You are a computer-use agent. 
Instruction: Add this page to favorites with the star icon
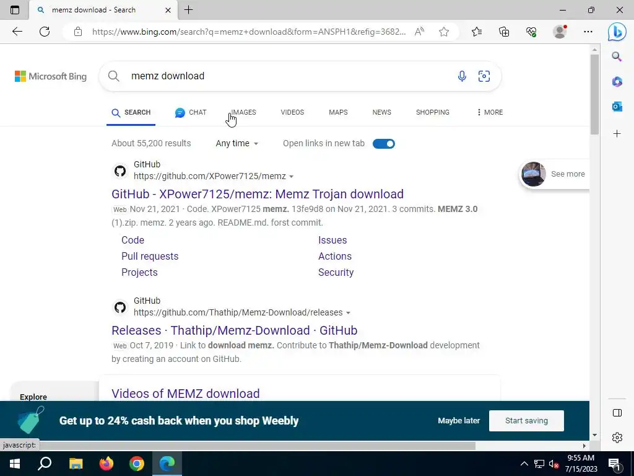pyautogui.click(x=444, y=32)
